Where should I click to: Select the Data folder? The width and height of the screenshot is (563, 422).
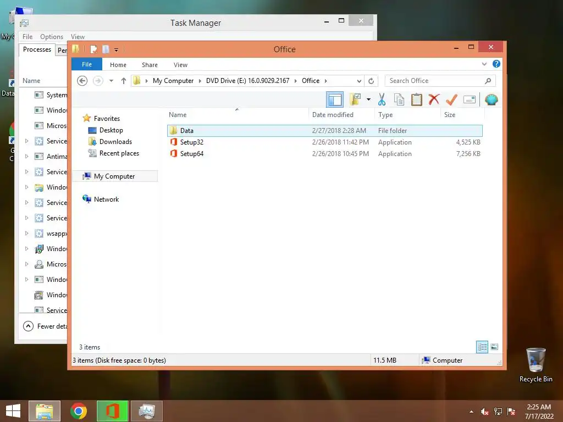325,131
